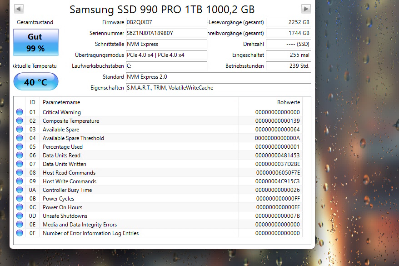Click the 40 °C temperature button
This screenshot has height=266, width=399.
pos(36,82)
